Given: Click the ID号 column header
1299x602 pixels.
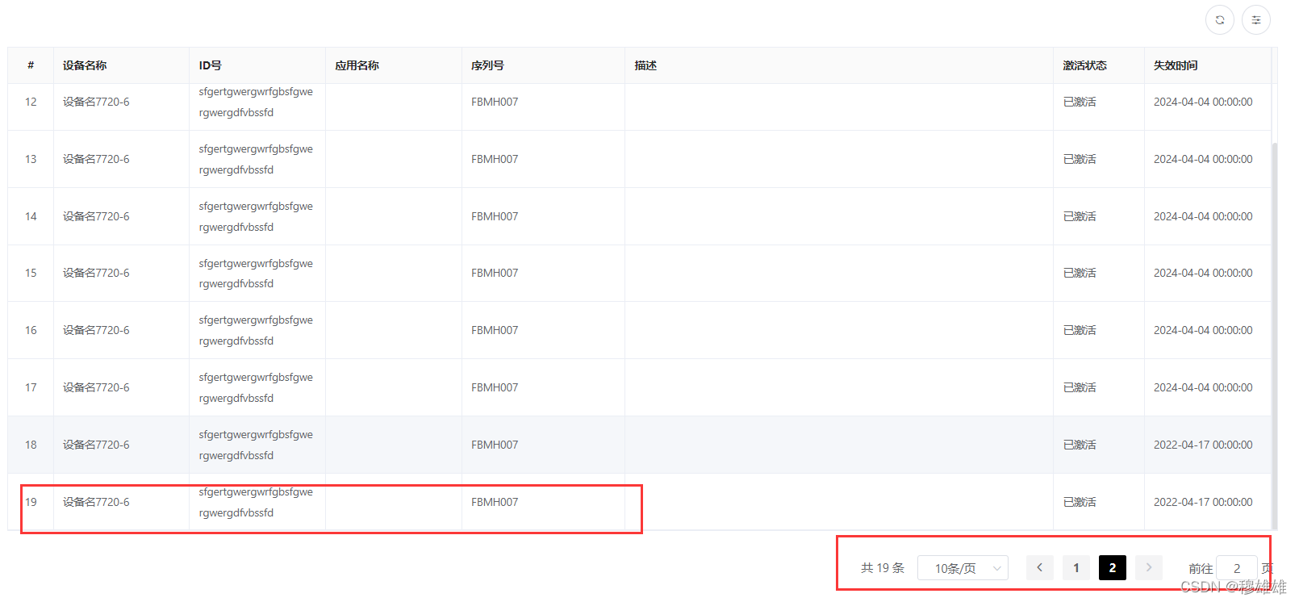Looking at the screenshot, I should click(x=211, y=65).
